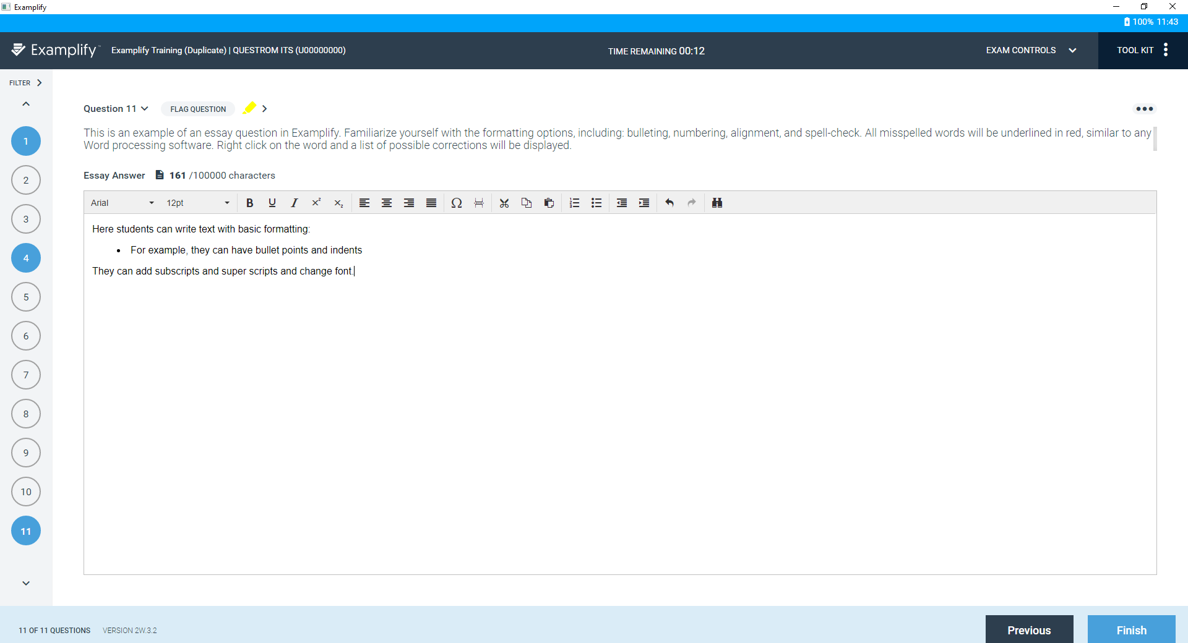Select question 5 in the sidebar

tap(25, 297)
